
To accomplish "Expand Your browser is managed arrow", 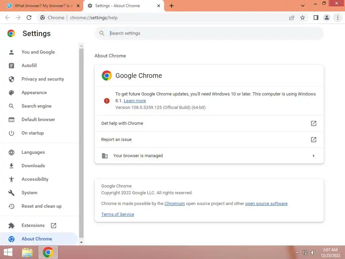I will (314, 156).
